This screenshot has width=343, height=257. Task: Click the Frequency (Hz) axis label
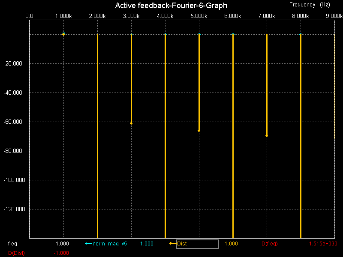pyautogui.click(x=310, y=5)
